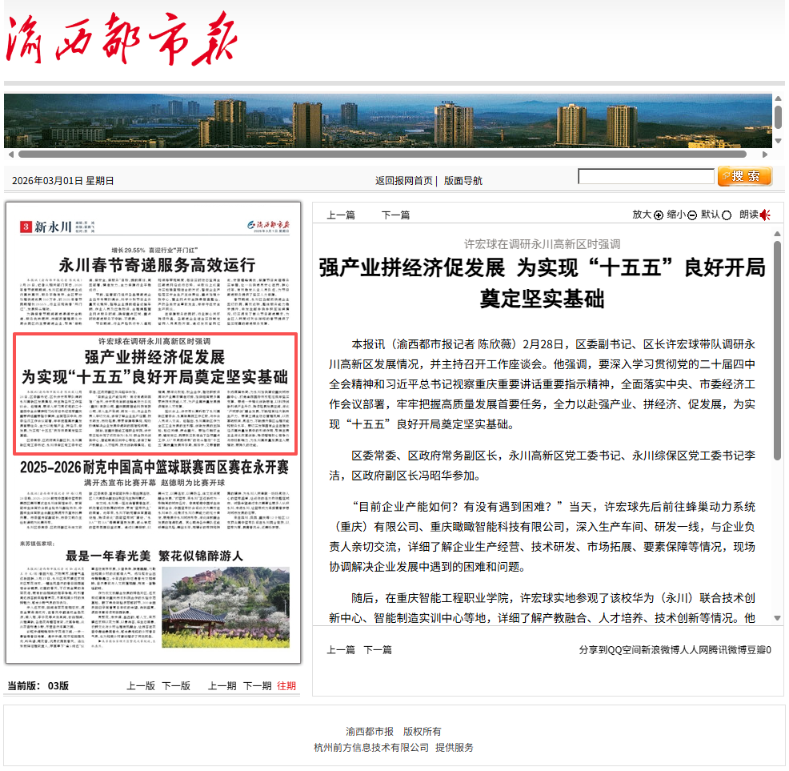Click the banner's right scroll arrow
Viewport: 789px width, 771px height.
coord(765,154)
